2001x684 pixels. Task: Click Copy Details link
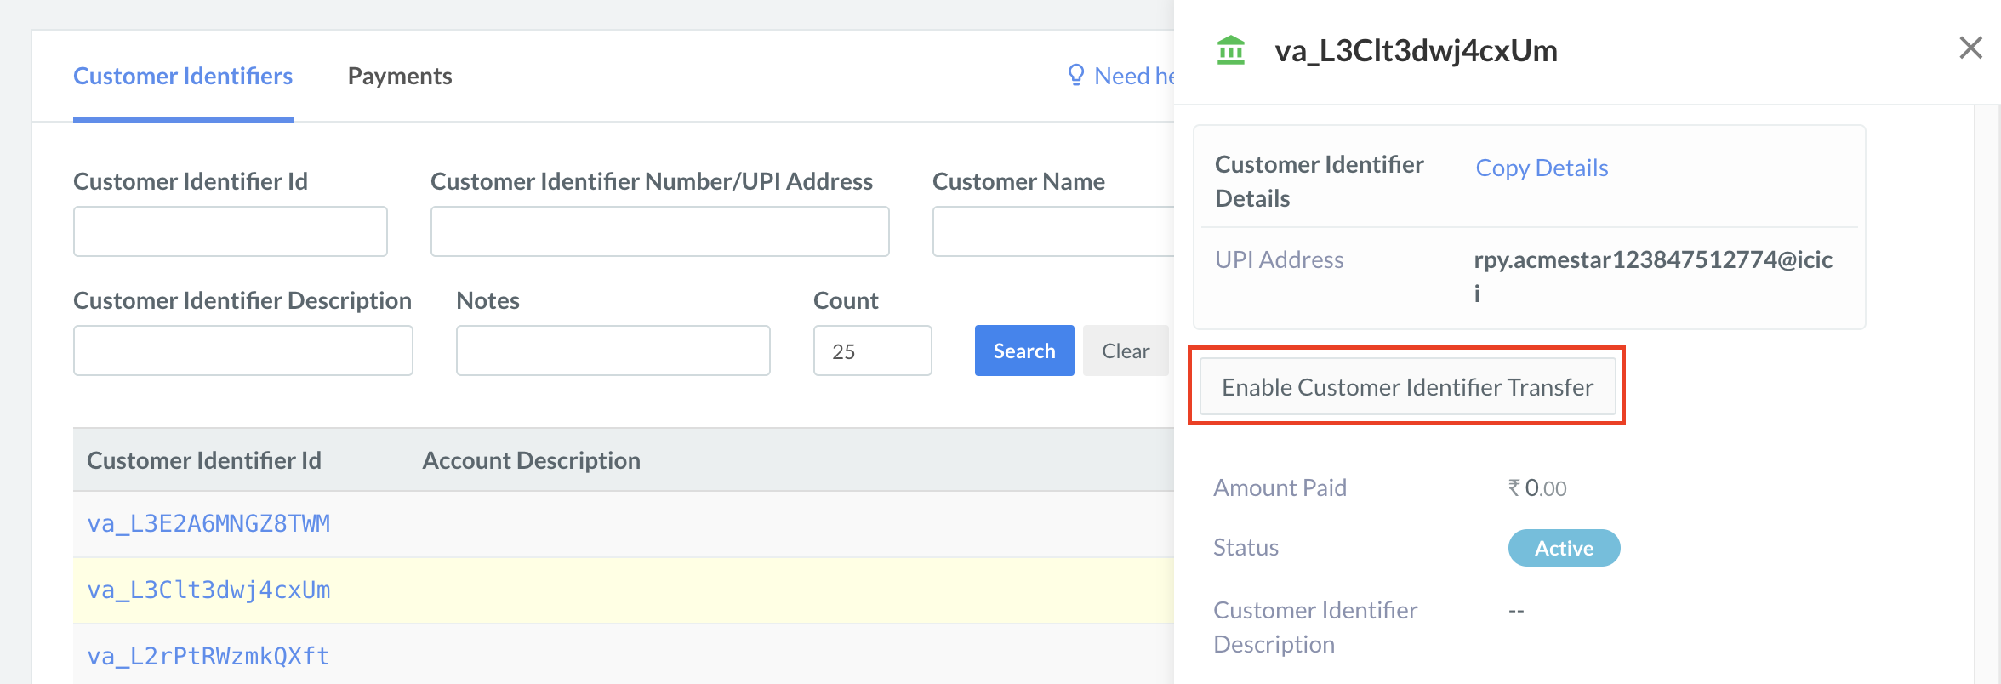pos(1542,168)
